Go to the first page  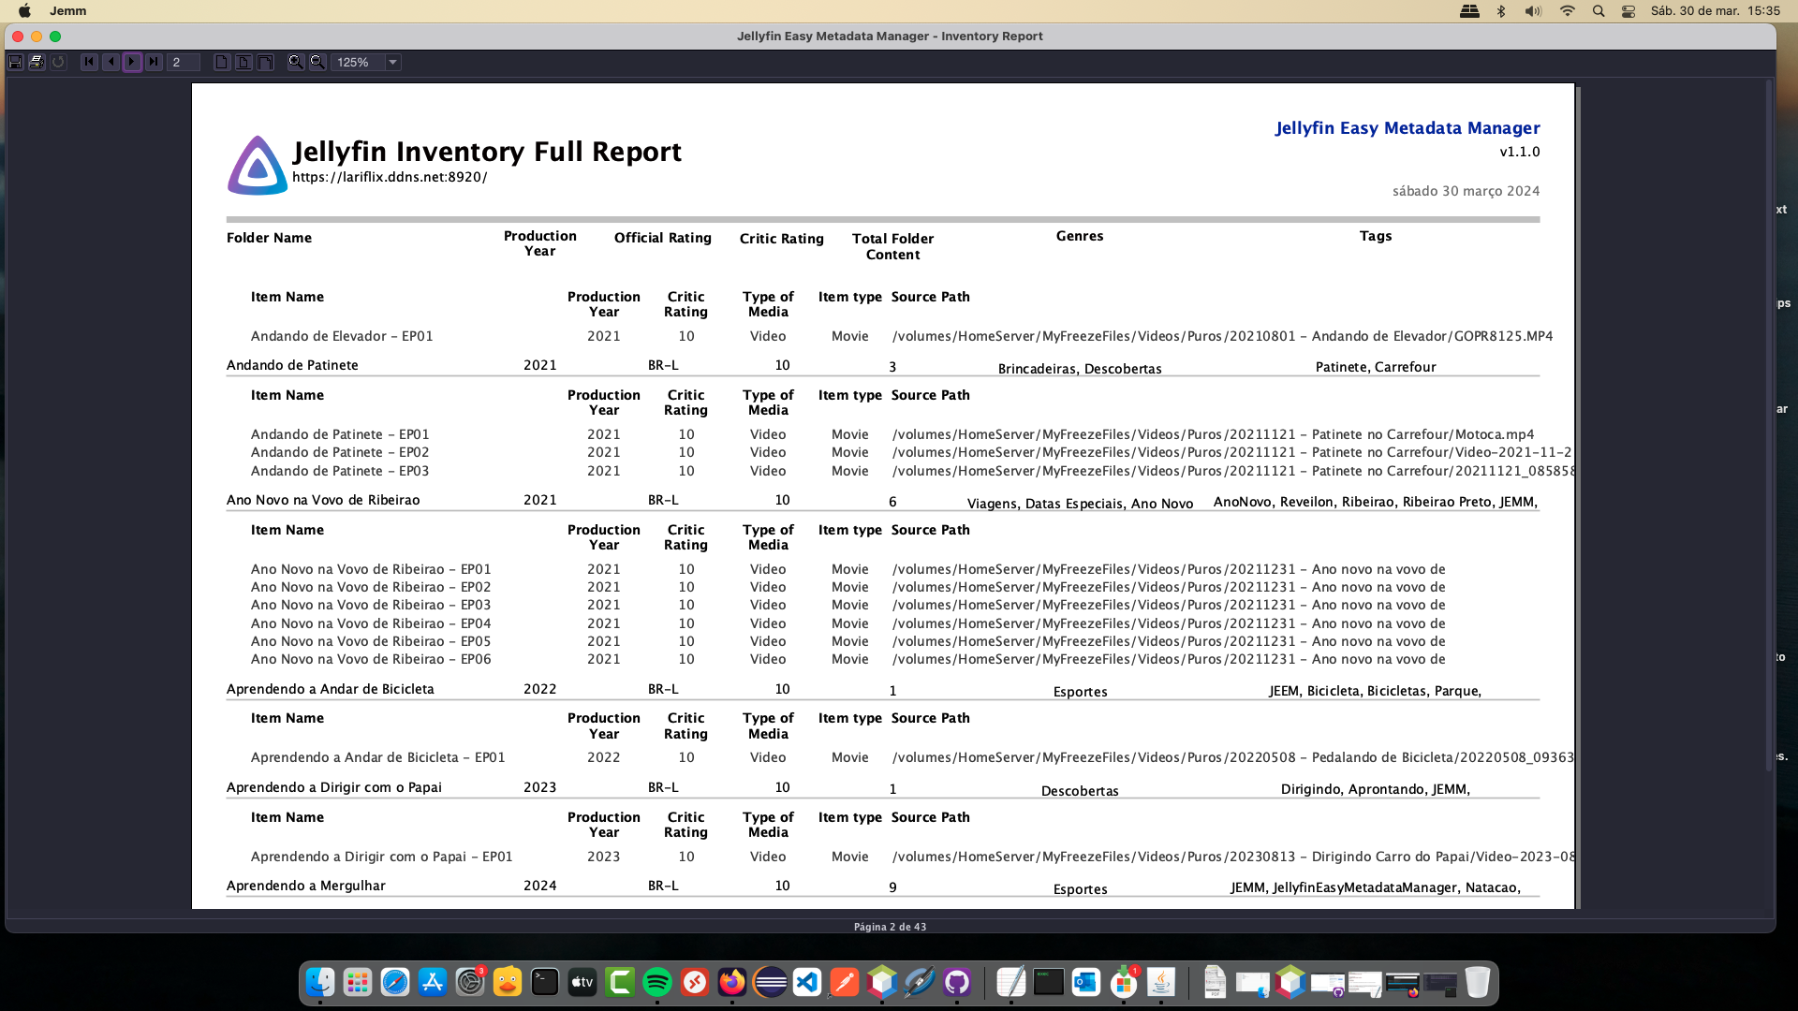89,62
